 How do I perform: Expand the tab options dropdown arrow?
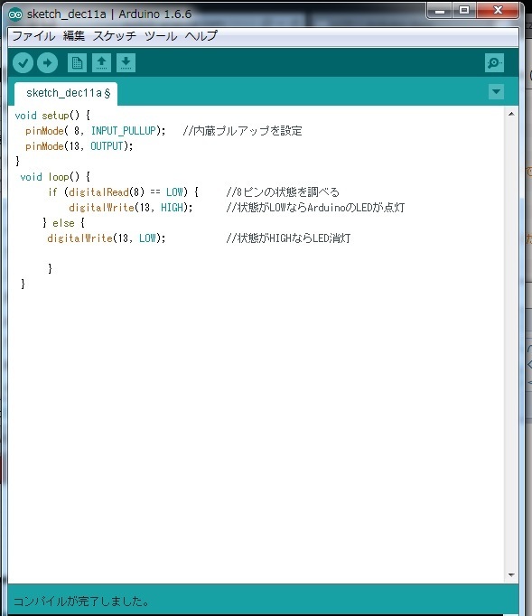coord(496,92)
